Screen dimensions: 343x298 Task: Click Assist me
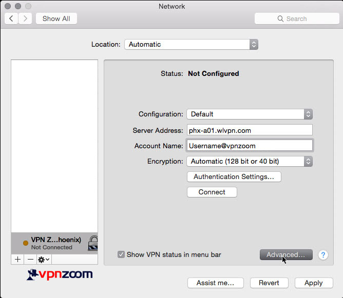215,283
